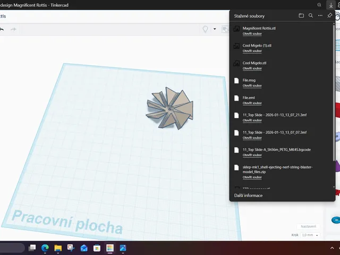Open Outlook mail from the taskbar
This screenshot has height=255, width=340.
click(84, 248)
